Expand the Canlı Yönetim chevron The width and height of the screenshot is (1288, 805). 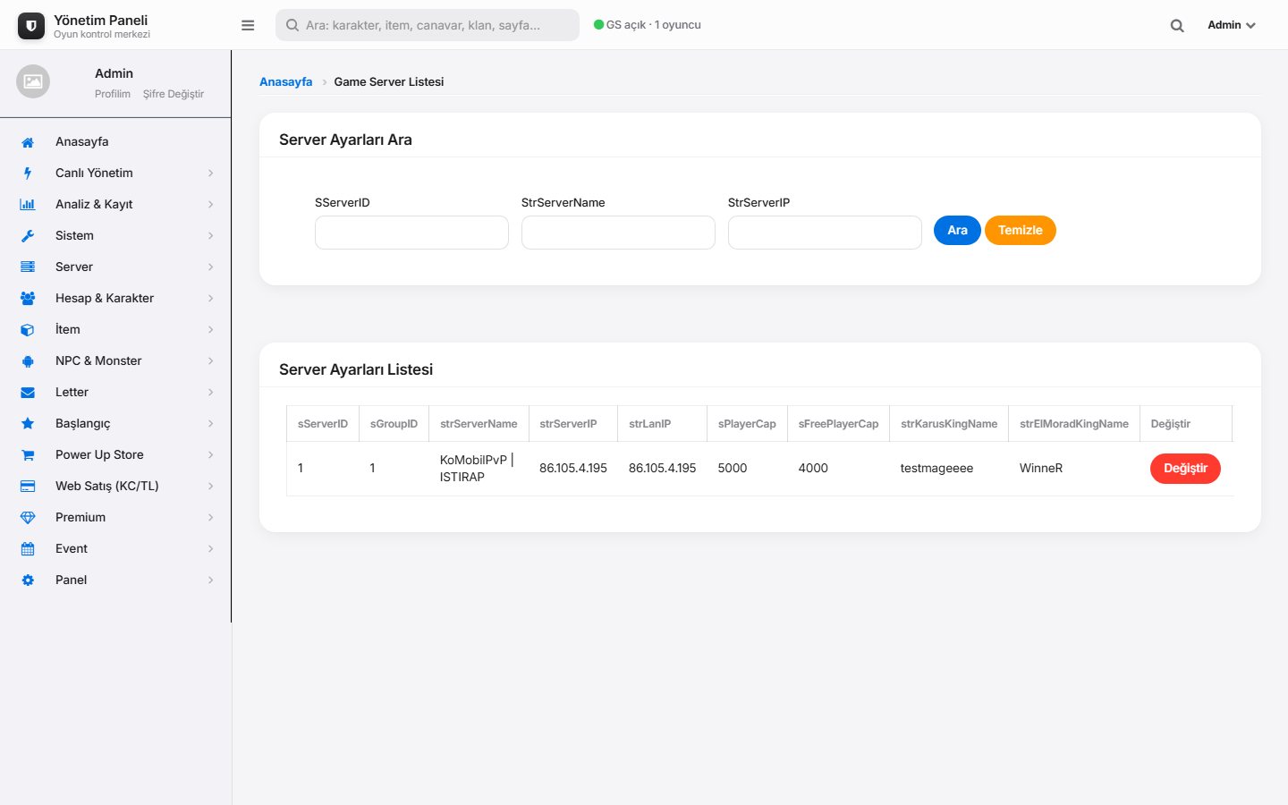(x=211, y=174)
